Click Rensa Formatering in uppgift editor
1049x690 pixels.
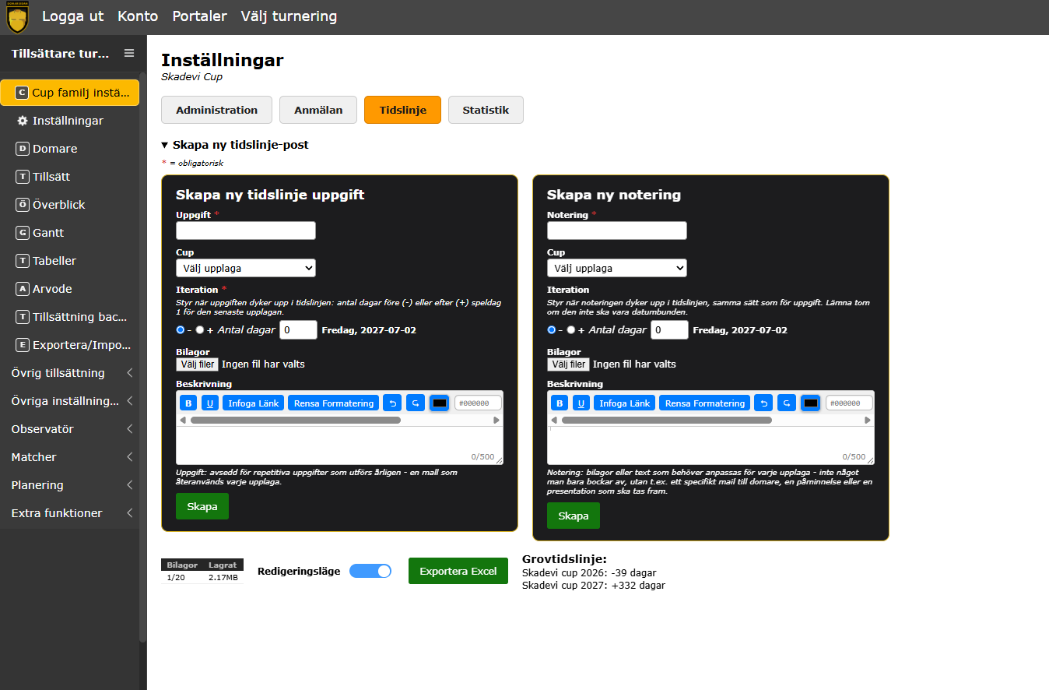pyautogui.click(x=334, y=403)
